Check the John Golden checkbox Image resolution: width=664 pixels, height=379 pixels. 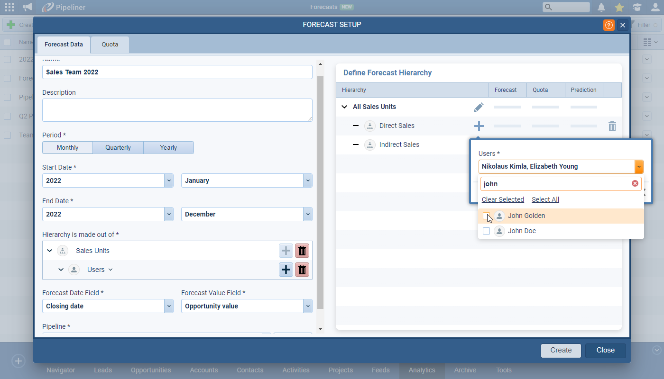pos(486,216)
